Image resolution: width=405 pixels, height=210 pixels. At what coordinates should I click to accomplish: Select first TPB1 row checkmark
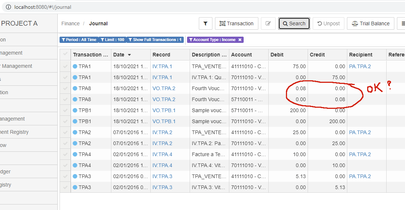click(65, 110)
